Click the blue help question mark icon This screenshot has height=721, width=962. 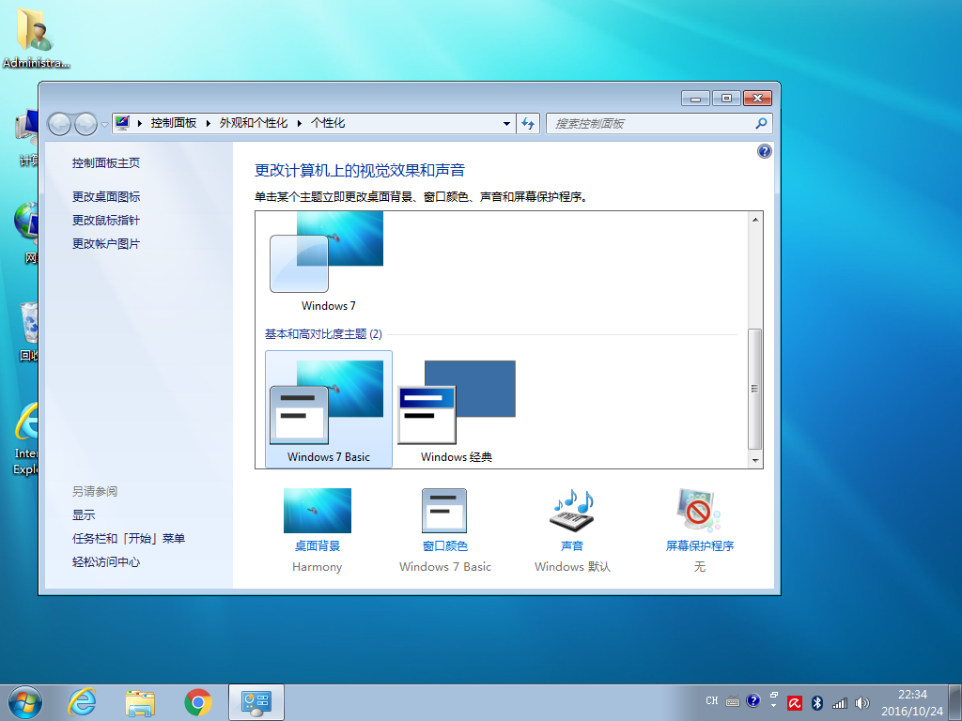tap(765, 151)
